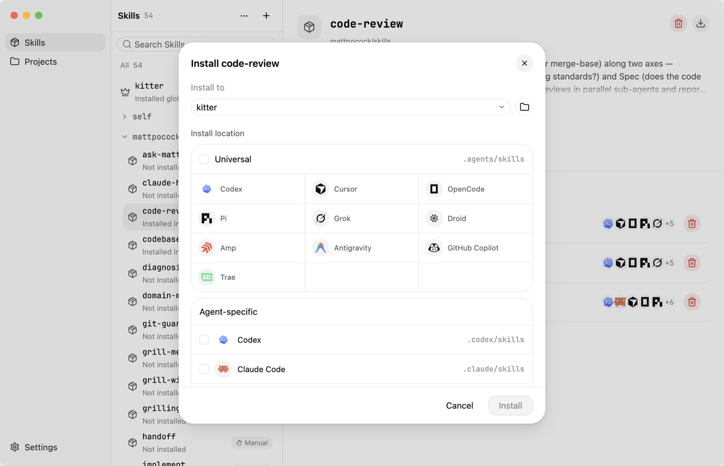Screen dimensions: 724x466
Task: Collapse the mattpocock group
Action: click(x=125, y=137)
